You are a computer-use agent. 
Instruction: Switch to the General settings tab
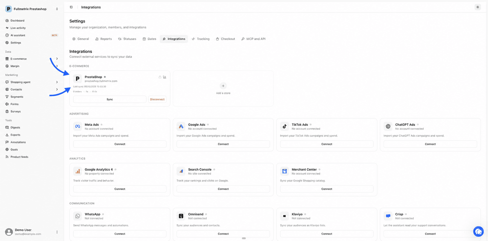coord(81,39)
